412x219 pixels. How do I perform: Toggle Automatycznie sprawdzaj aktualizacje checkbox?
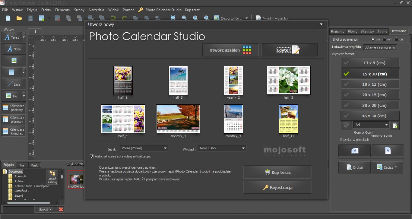tap(92, 156)
